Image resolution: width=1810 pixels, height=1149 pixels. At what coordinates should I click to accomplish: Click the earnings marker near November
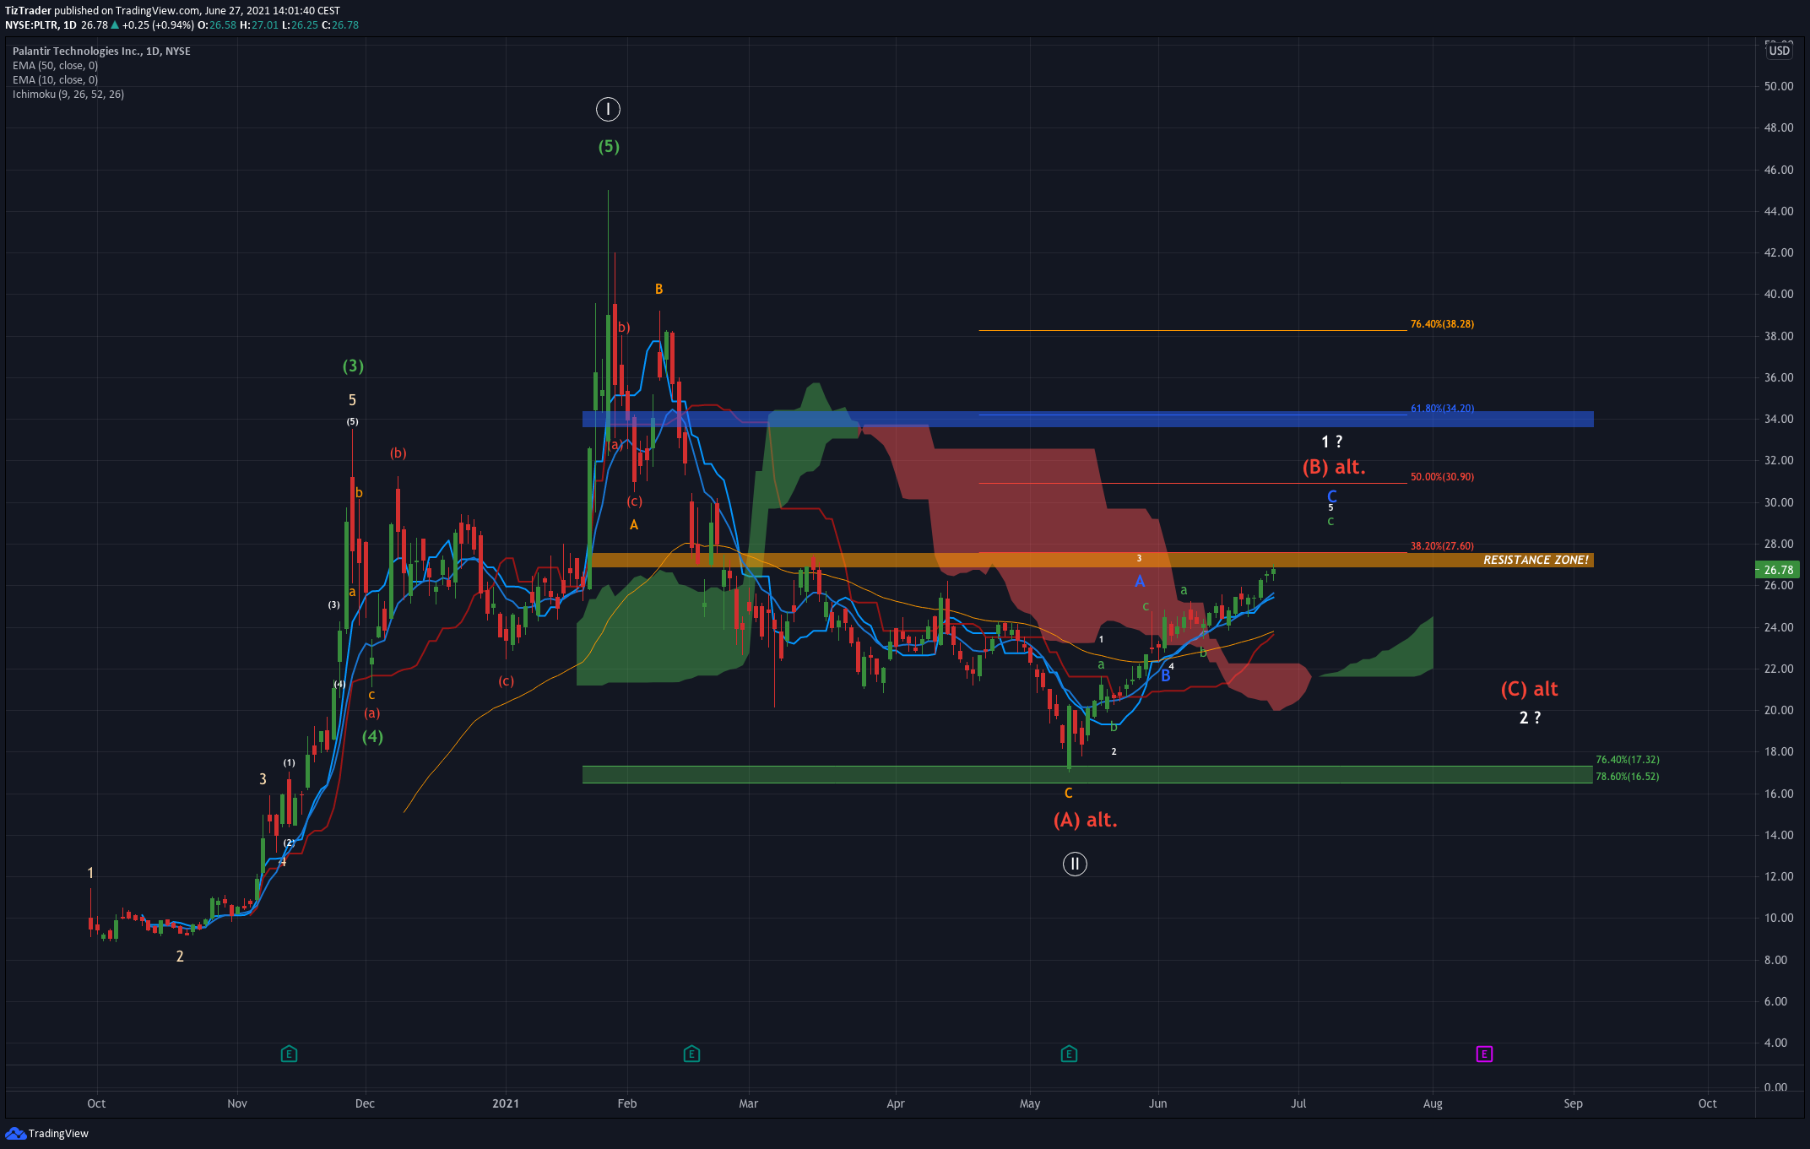pyautogui.click(x=289, y=1054)
